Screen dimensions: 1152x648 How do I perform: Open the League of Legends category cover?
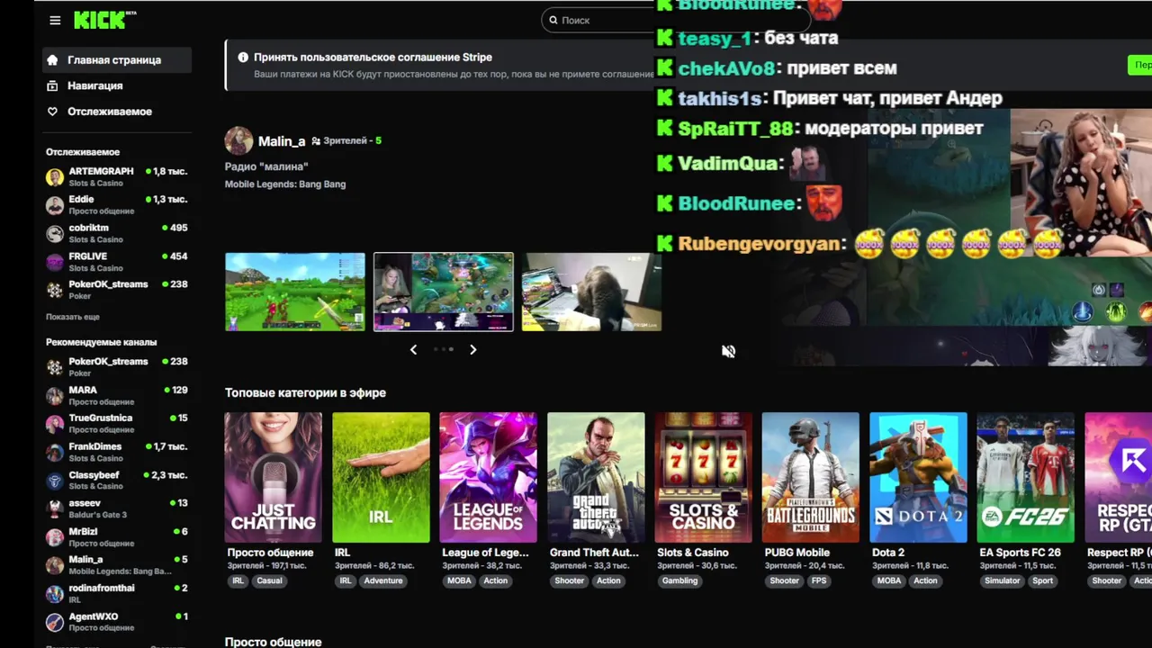(x=488, y=477)
